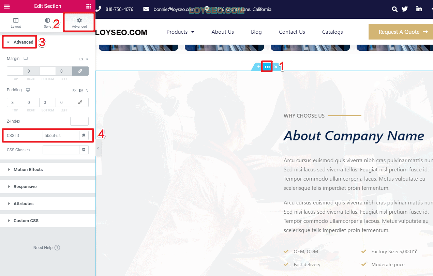Open dynamic tags for CSS Classes
The height and width of the screenshot is (276, 433).
(84, 150)
